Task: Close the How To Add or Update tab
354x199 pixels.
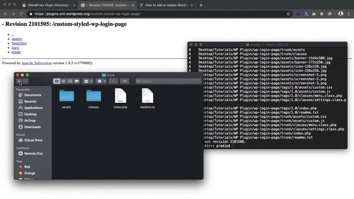Action: point(192,5)
